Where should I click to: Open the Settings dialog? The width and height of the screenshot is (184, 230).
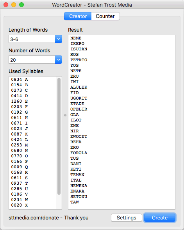(127, 218)
